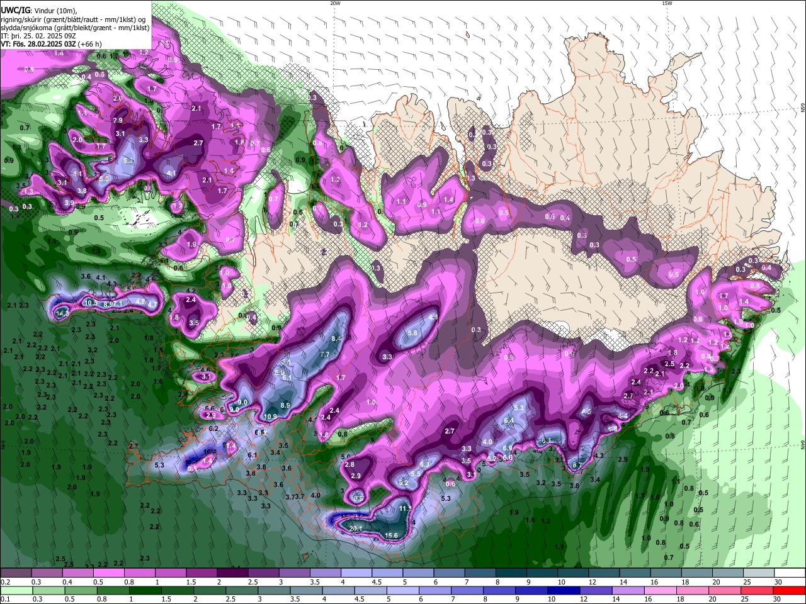Screen dimensions: 806x604
Task: Click the '(+66 h)' forecast offset text
Action: (x=90, y=44)
